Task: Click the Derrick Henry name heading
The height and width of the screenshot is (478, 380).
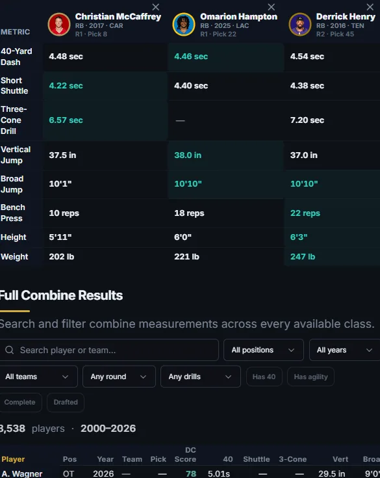Action: pyautogui.click(x=346, y=16)
